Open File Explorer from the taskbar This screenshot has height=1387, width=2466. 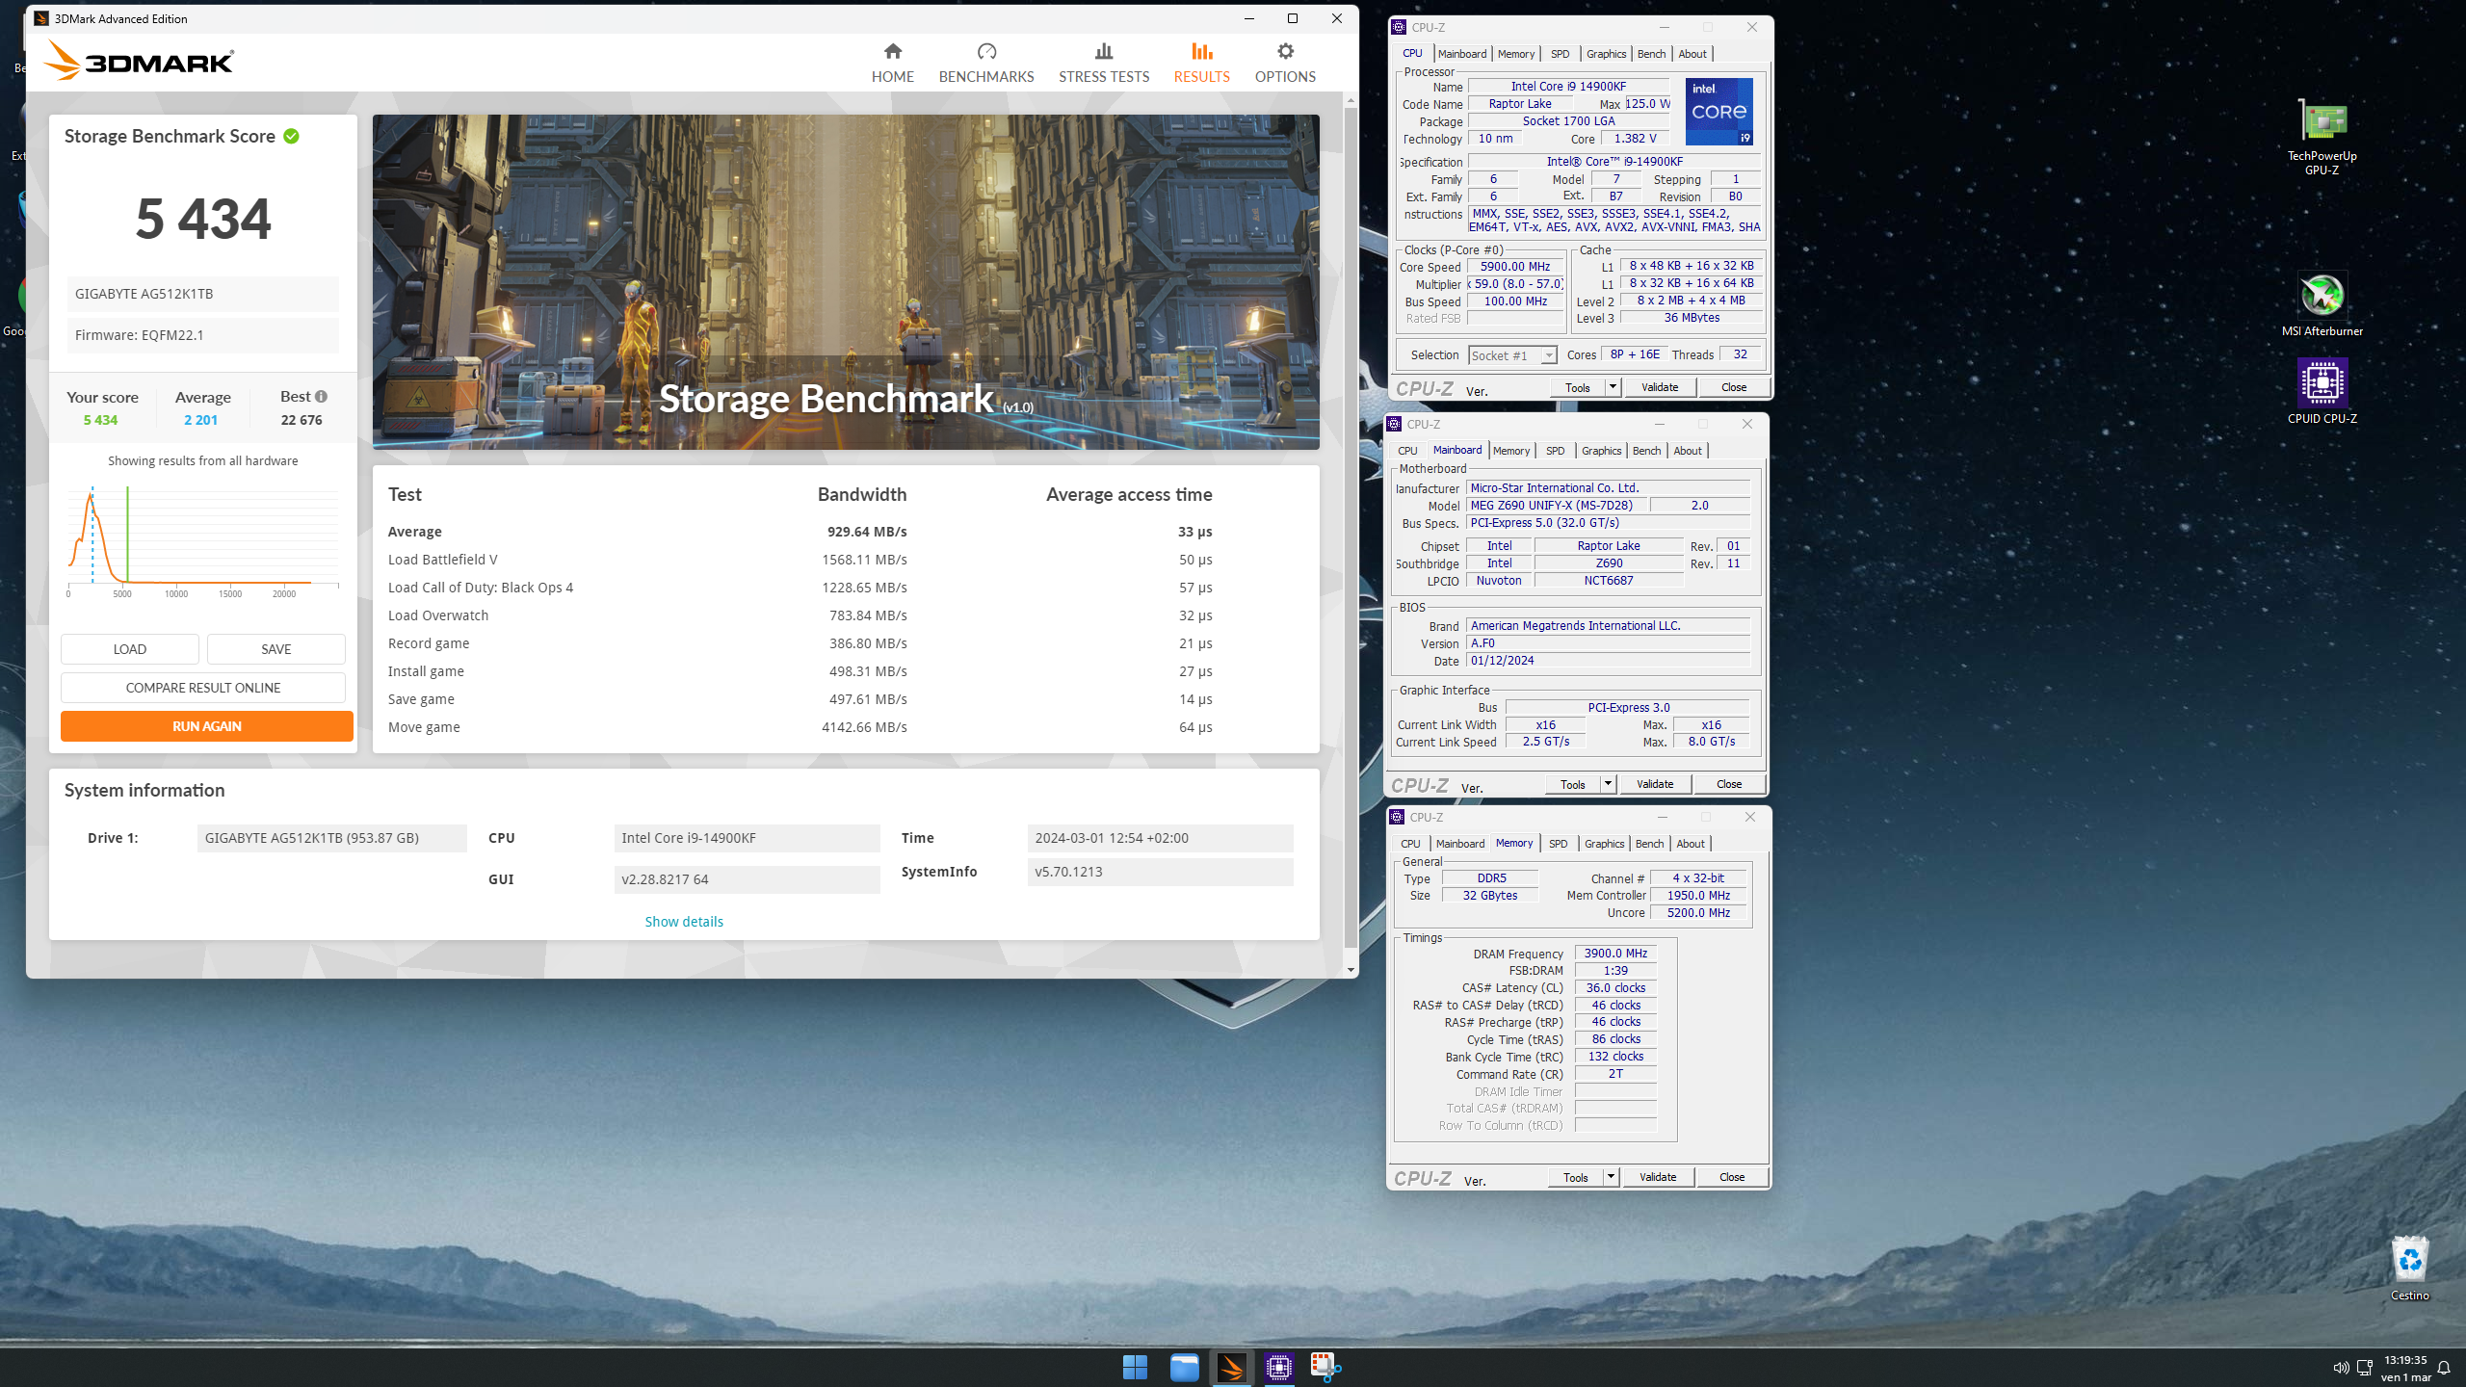(1184, 1367)
